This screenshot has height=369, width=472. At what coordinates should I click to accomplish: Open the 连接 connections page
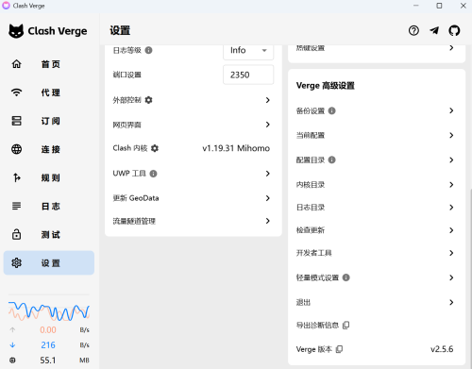coord(49,149)
